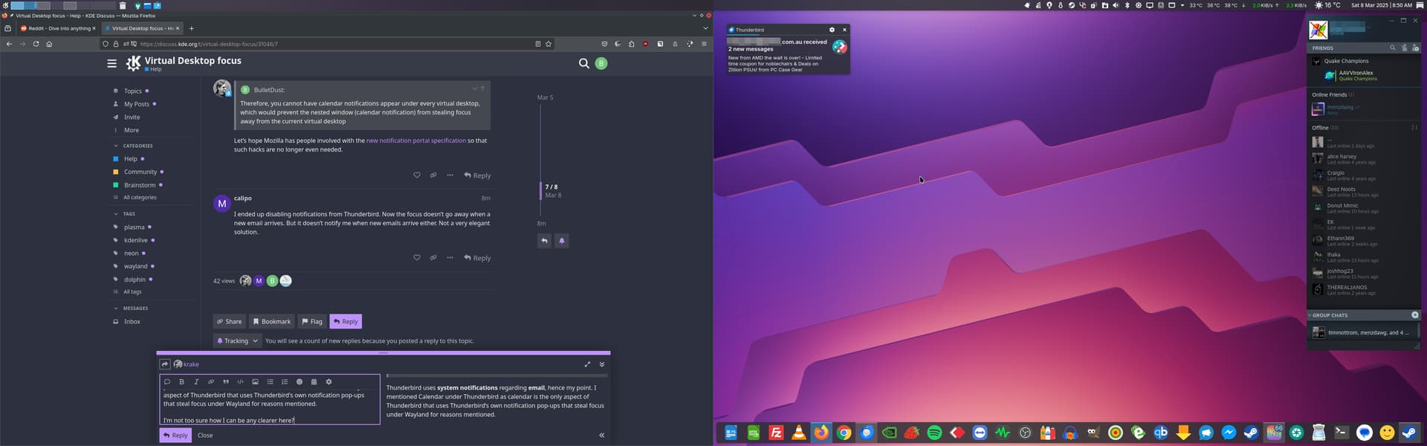Switch to the Reddit browser tab

[57, 28]
